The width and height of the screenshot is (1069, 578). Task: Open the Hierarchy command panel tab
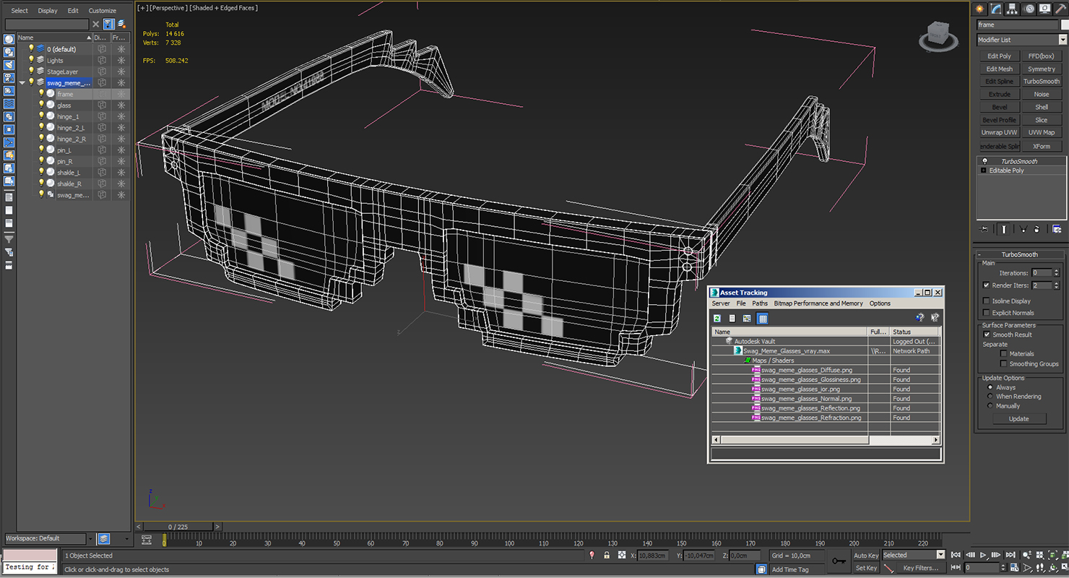(1013, 9)
